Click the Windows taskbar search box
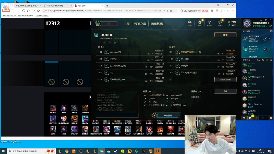The image size is (274, 154). (x=32, y=151)
